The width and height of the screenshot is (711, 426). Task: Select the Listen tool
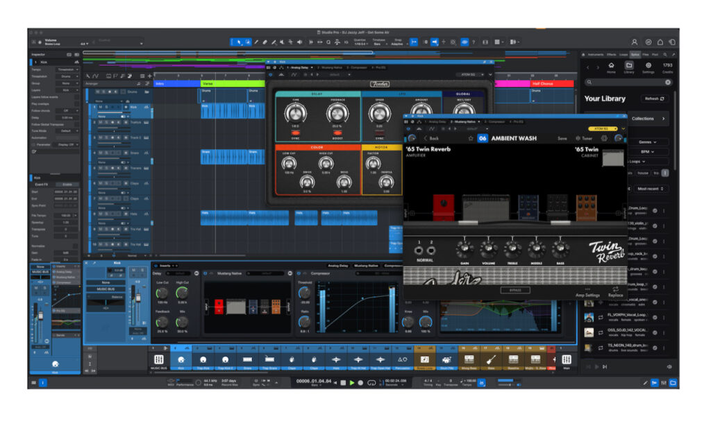(x=299, y=42)
